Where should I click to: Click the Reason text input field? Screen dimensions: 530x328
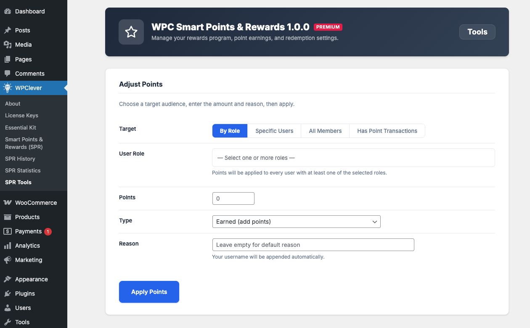point(313,245)
